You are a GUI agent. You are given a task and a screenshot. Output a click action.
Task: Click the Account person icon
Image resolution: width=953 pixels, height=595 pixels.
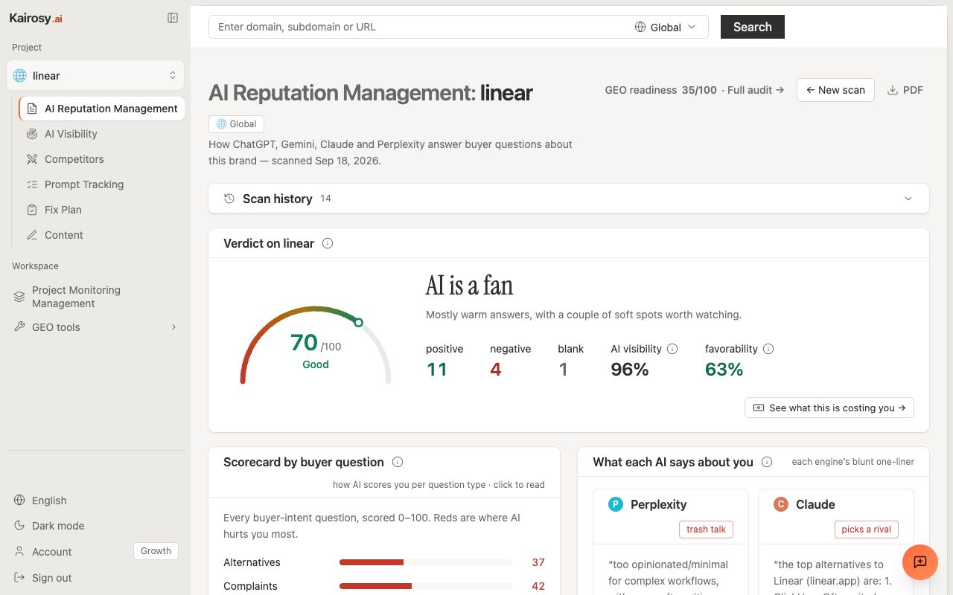pos(20,552)
